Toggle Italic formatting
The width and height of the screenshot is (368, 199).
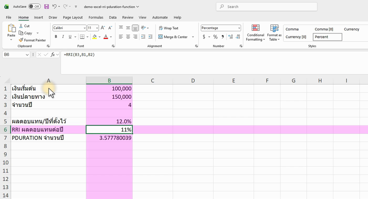point(63,37)
